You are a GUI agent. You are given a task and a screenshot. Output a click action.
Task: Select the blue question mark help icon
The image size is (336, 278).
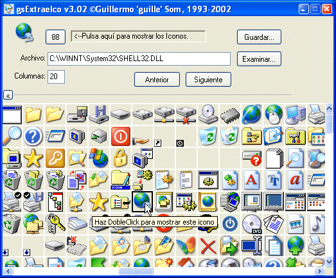pos(33,136)
